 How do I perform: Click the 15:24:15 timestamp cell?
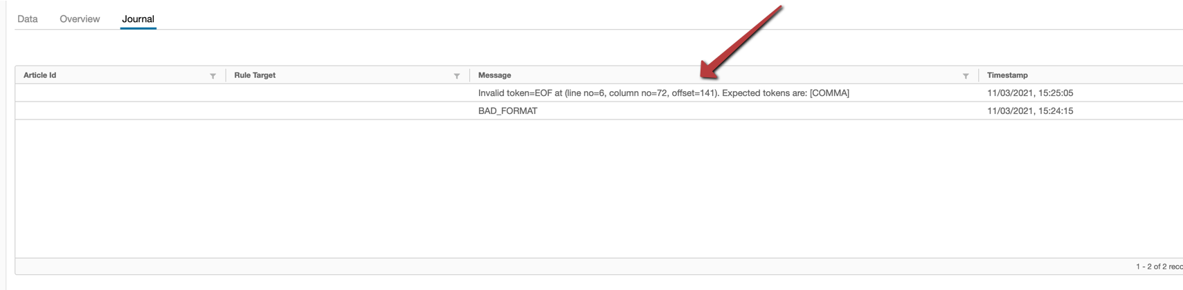(1030, 111)
